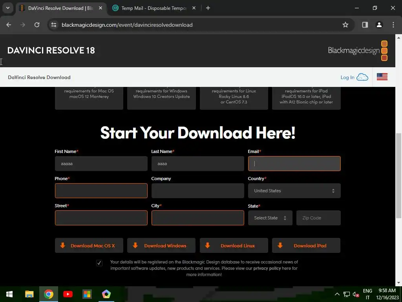Click Last Name field

[x=198, y=164]
